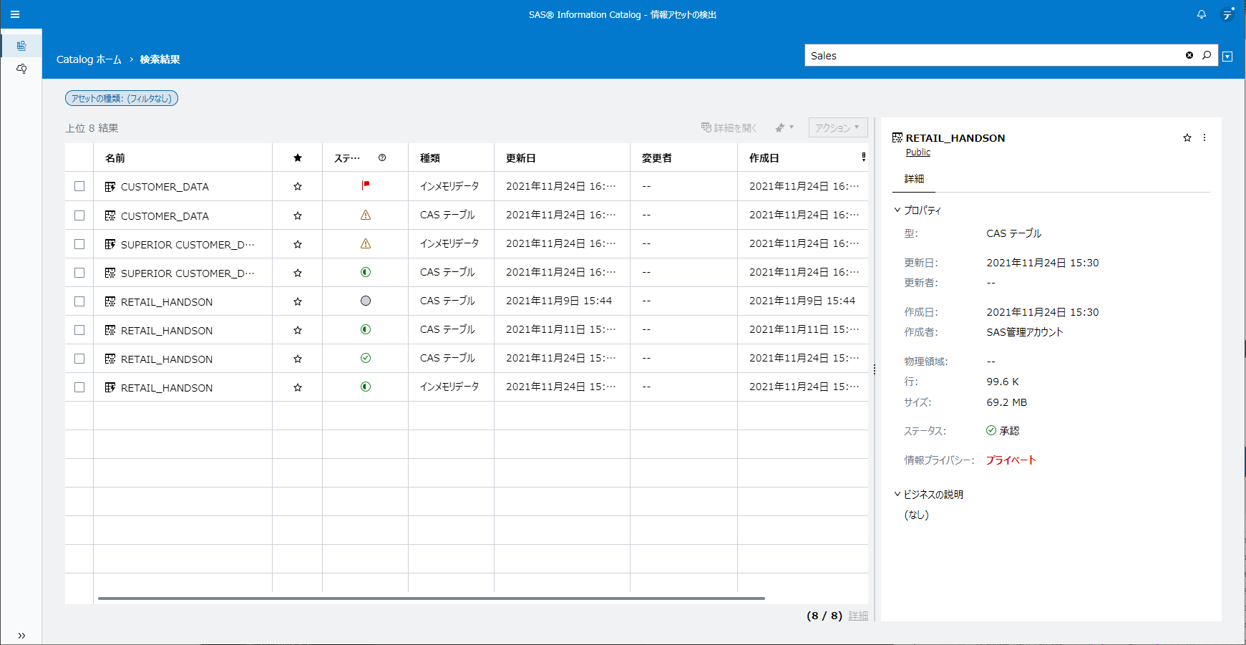Open the hamburger application menu
This screenshot has width=1246, height=645.
pos(14,14)
